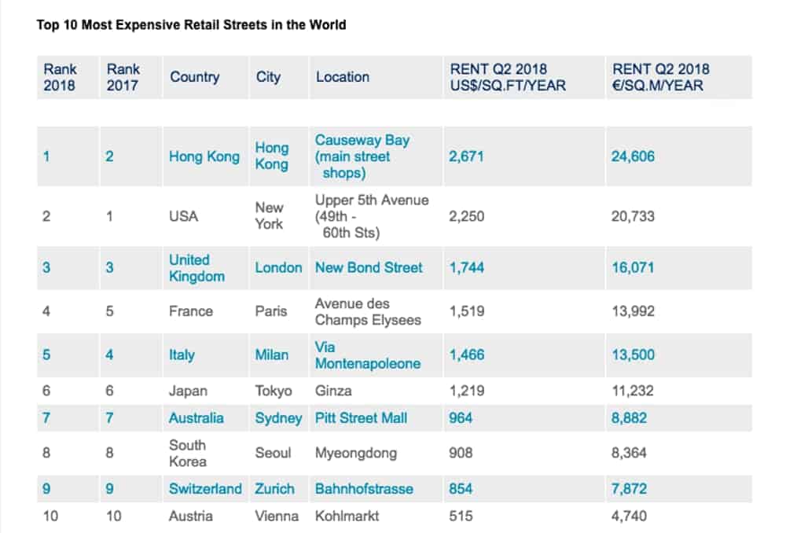Click the rent value "16,071"
786x533 pixels.
tap(633, 268)
